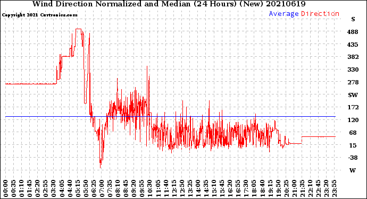
Task: Click the 11:05 time label
Action: click(158, 188)
